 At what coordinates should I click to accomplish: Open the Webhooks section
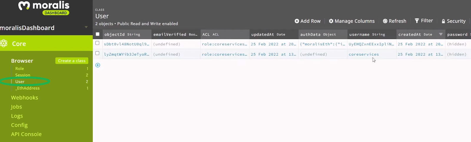[x=24, y=98]
